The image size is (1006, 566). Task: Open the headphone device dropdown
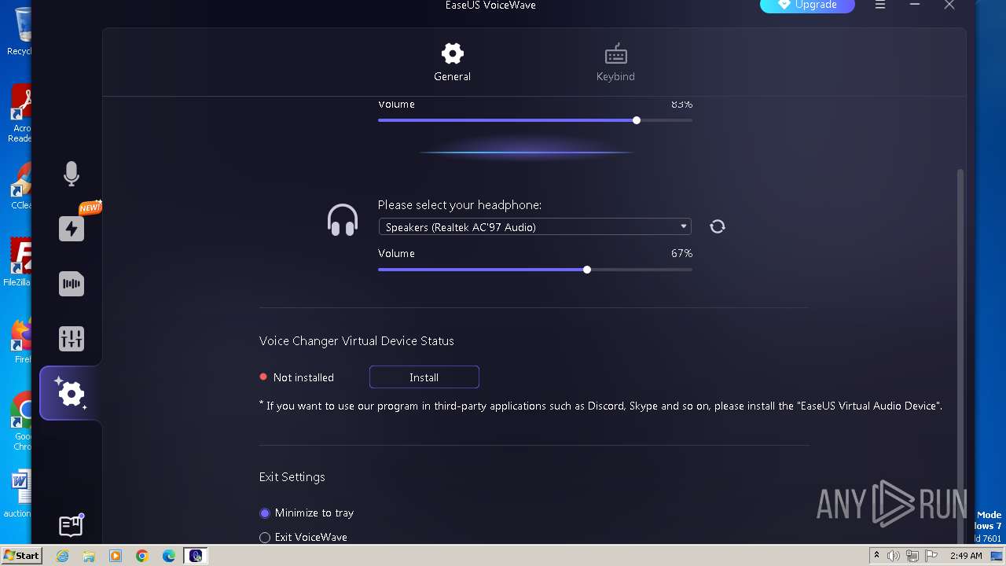coord(534,227)
